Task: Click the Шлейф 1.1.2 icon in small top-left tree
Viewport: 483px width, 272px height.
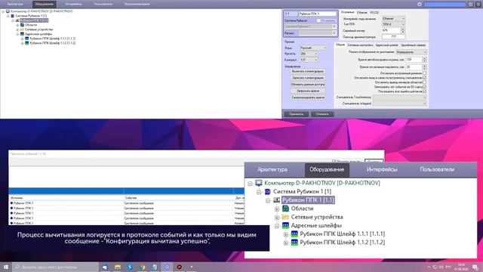Action: pyautogui.click(x=27, y=43)
